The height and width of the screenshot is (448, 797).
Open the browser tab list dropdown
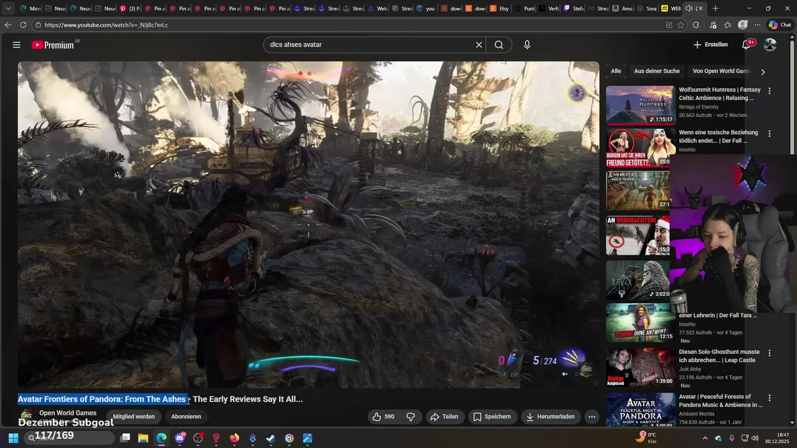pos(8,9)
